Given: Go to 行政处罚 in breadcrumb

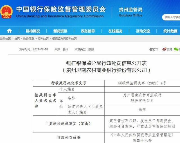Looking at the screenshot, I should pos(43,38).
